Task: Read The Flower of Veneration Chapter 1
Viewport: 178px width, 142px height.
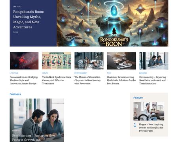Action: click(87, 80)
